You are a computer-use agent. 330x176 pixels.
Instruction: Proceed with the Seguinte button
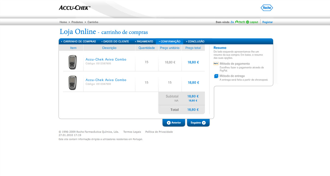click(x=198, y=122)
